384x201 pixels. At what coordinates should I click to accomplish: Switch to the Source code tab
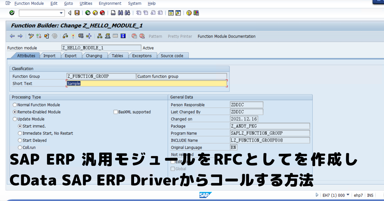point(173,55)
